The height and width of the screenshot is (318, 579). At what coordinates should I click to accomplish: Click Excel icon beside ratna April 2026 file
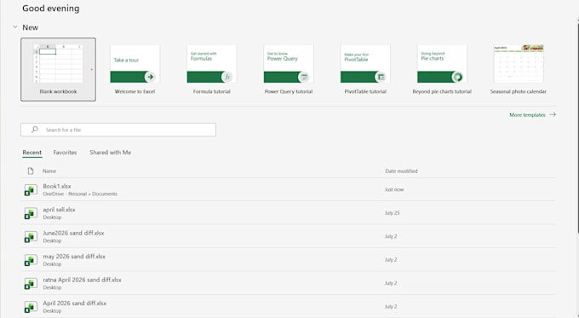[x=31, y=283]
